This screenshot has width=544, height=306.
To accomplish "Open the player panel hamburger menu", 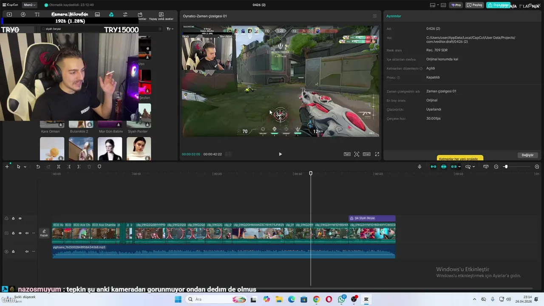I will [374, 16].
